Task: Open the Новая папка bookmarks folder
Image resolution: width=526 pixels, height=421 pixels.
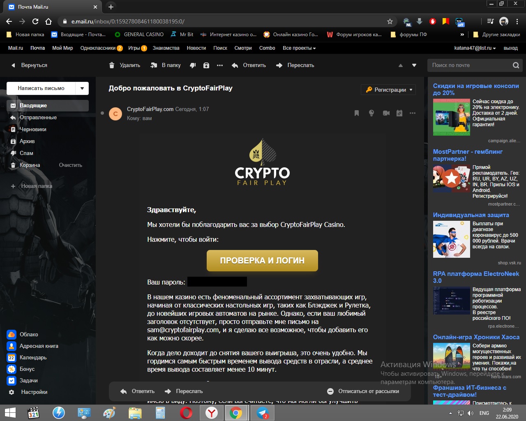Action: [25, 35]
